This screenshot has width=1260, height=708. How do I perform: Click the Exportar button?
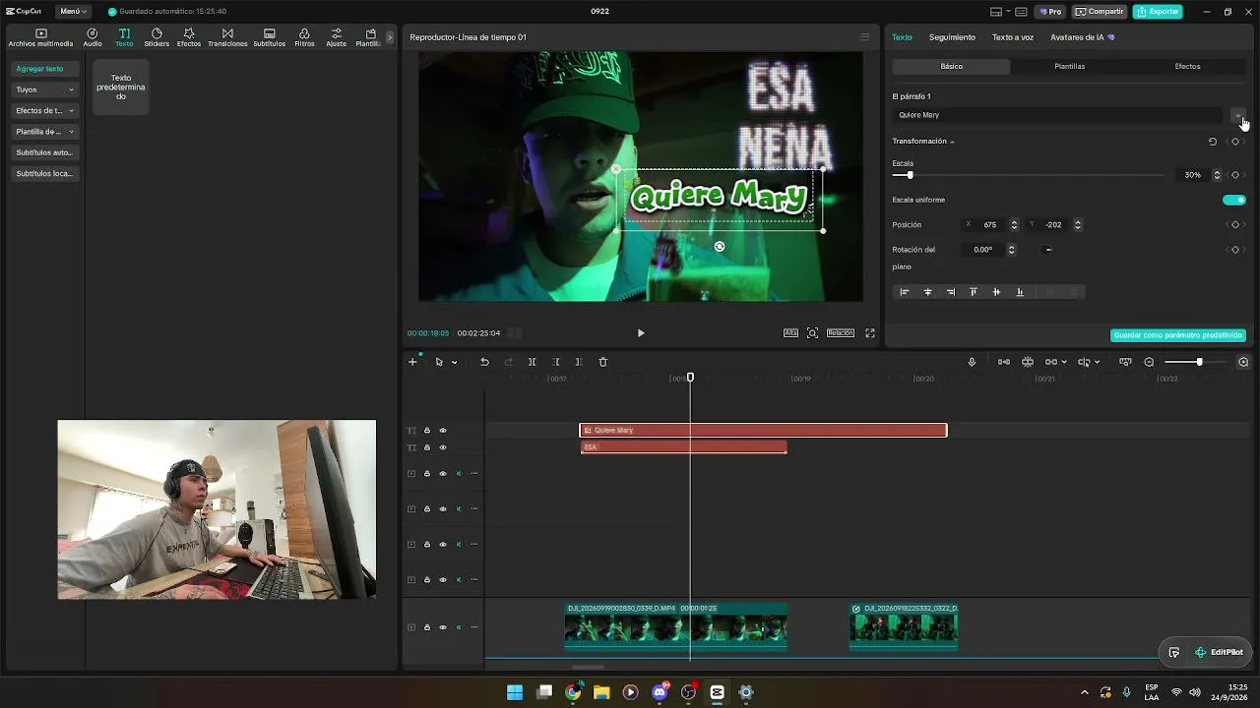(1158, 12)
